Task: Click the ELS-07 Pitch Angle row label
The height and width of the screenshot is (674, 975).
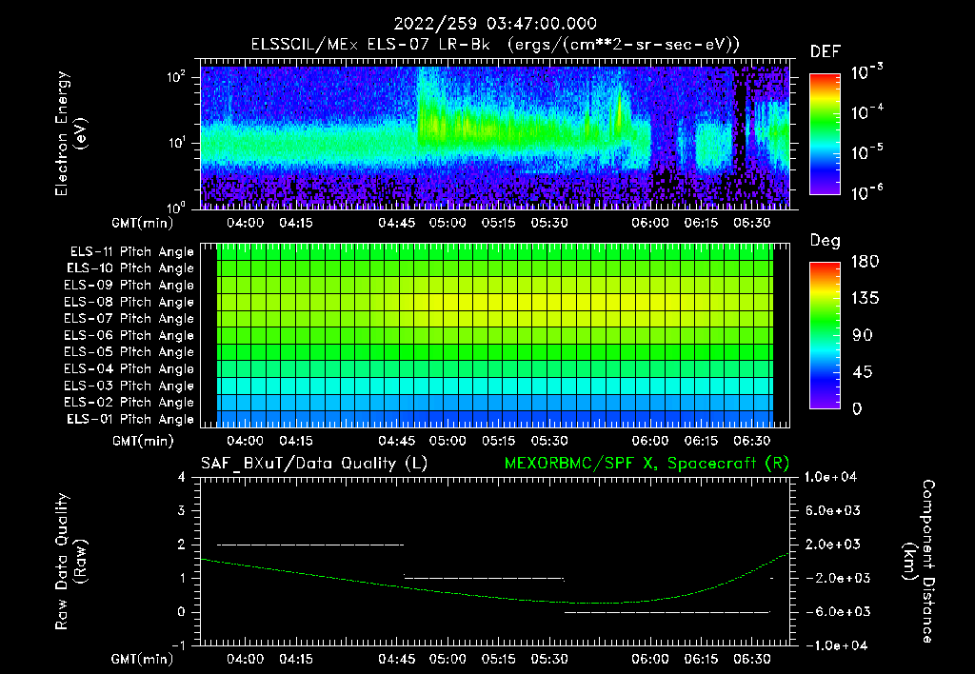Action: (129, 318)
